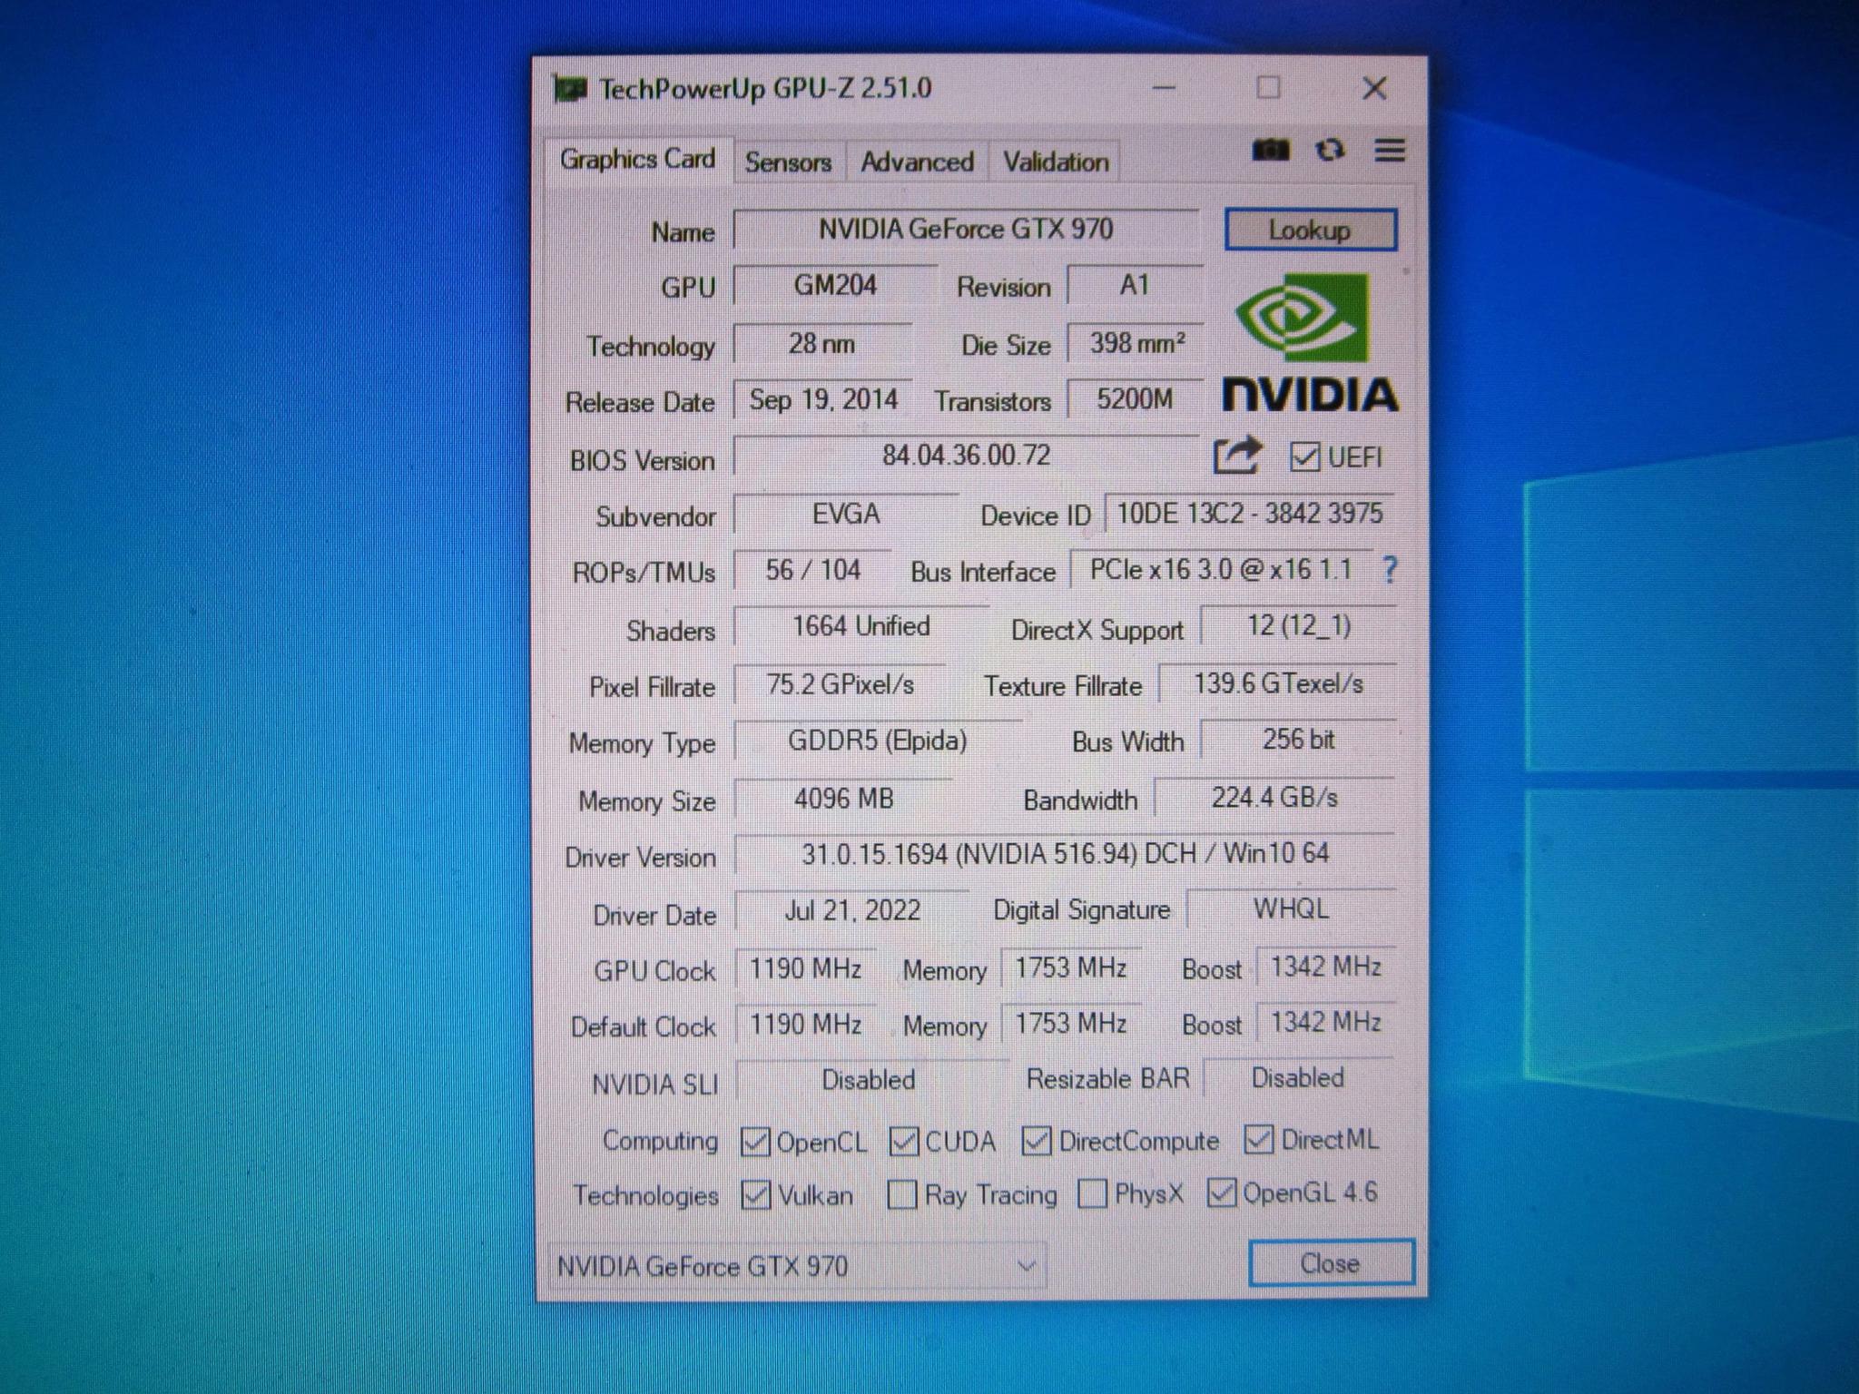Image resolution: width=1859 pixels, height=1394 pixels.
Task: Click the Bandwidth value 224.4 GB/s
Action: coord(1274,798)
